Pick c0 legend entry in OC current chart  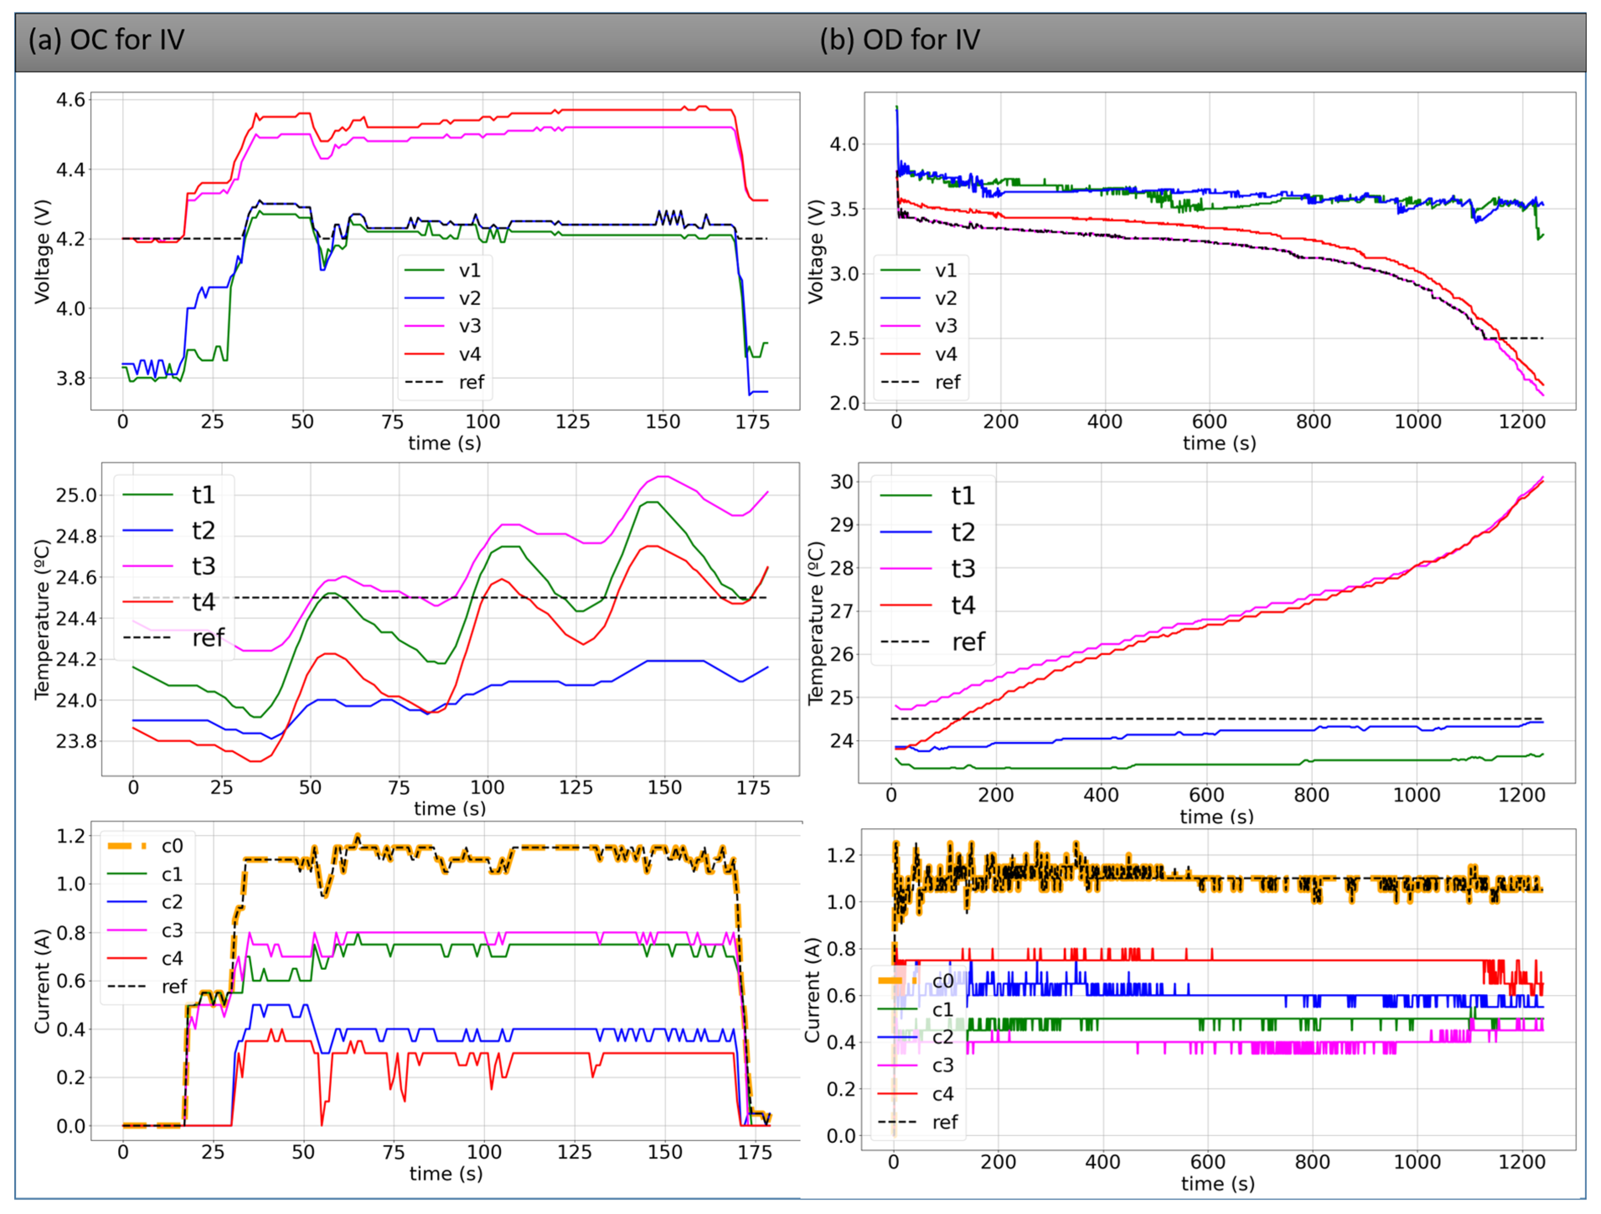point(145,845)
